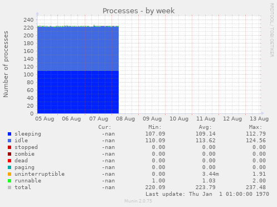Click the 'Avg:' column header
277x207 pixels.
[x=205, y=127]
